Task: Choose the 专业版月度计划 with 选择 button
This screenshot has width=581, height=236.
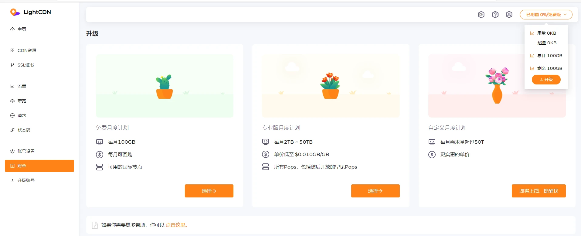Action: pyautogui.click(x=375, y=191)
